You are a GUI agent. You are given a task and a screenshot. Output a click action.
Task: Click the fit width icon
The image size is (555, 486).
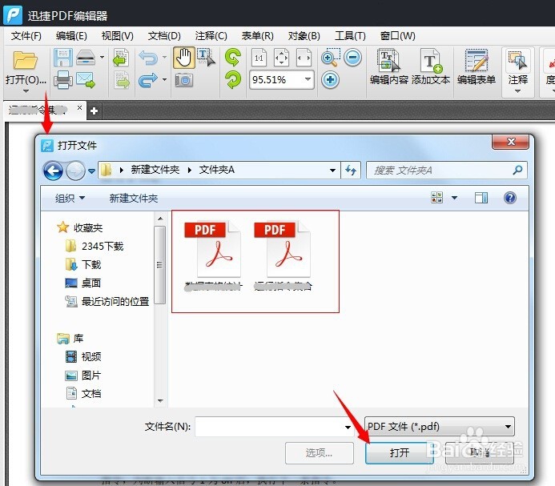(304, 58)
